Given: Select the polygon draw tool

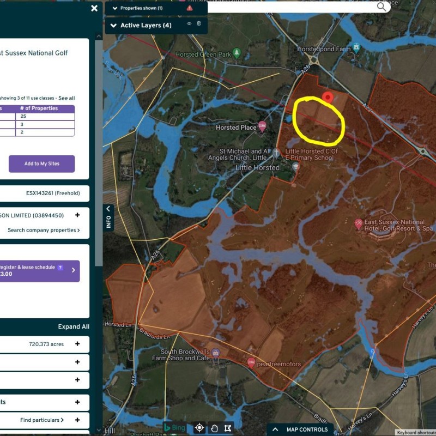Looking at the screenshot, I should 228,428.
